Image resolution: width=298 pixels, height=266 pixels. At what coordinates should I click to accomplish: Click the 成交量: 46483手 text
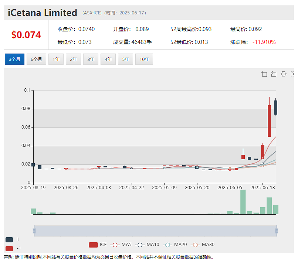(132, 42)
